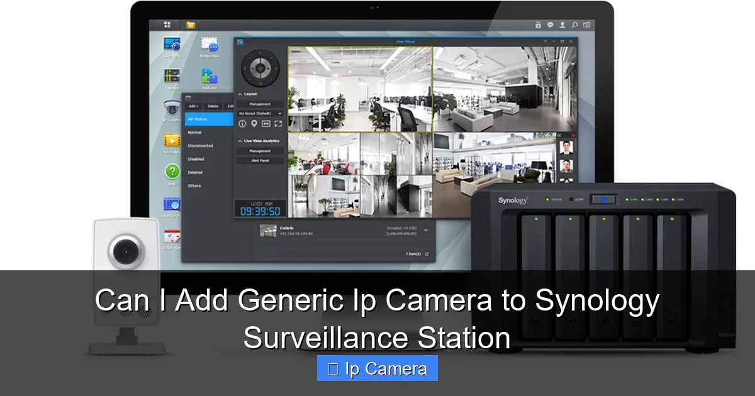Viewport: 755px width, 396px height.
Task: Select the All Status filter
Action: coord(209,119)
